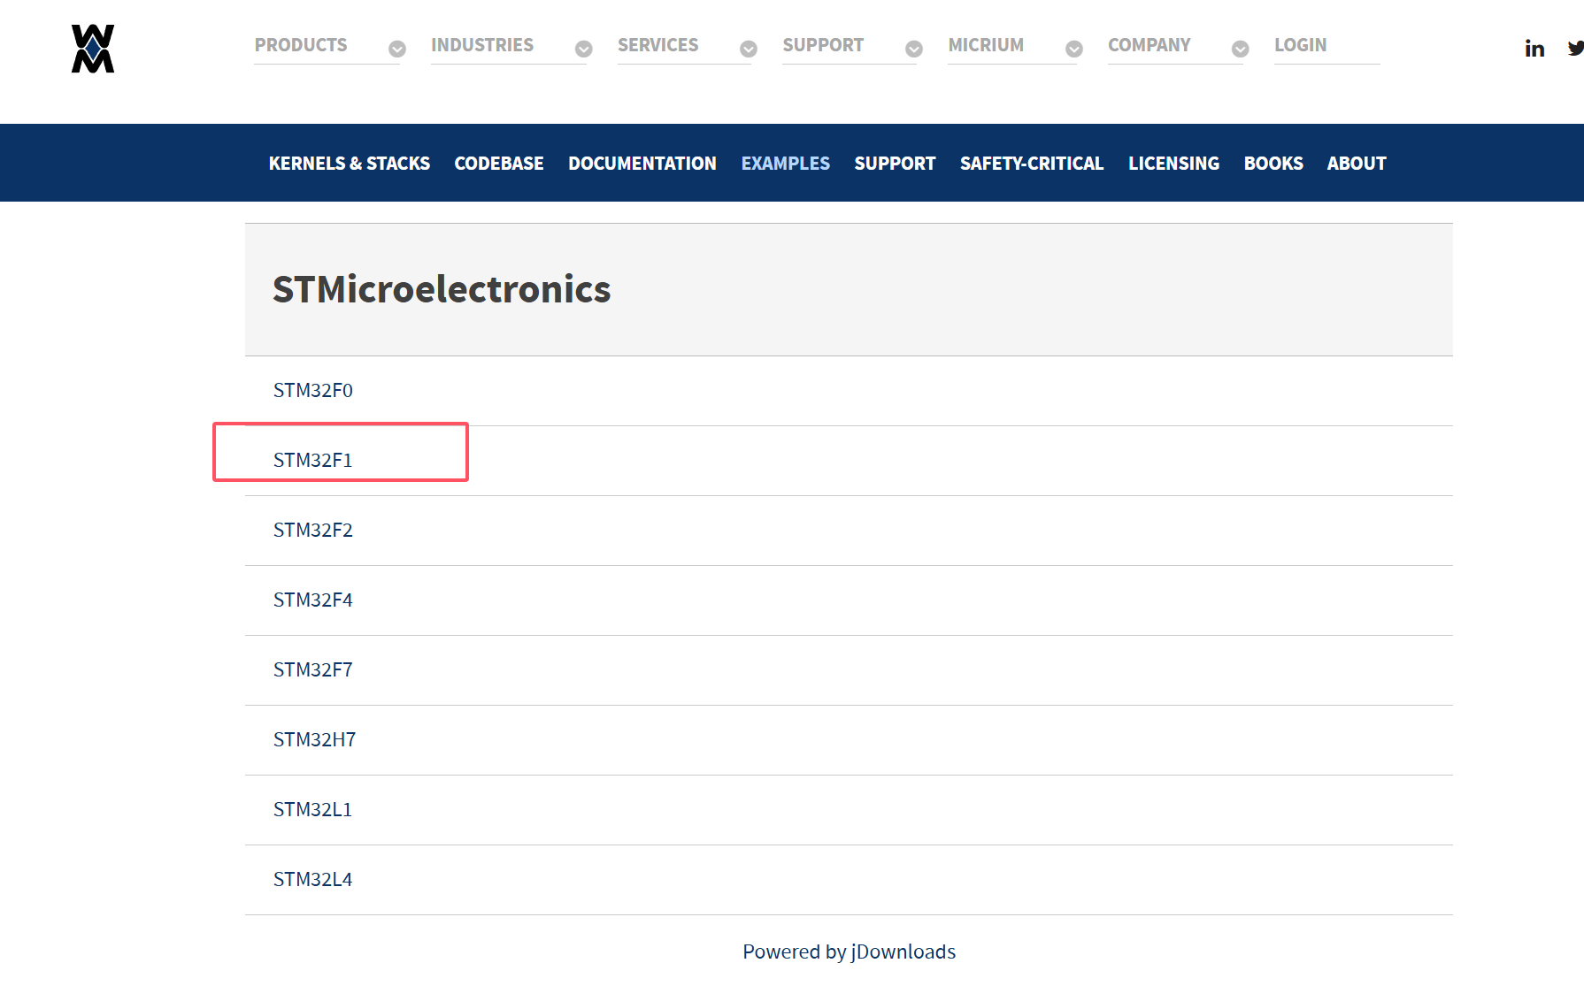Go to Licensing section

1173,164
